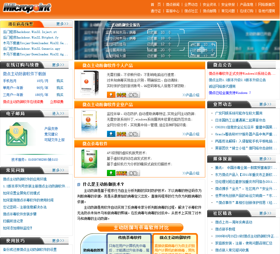Open 微点上市一周年庆典活动 post
280x254 pixels.
(234, 222)
